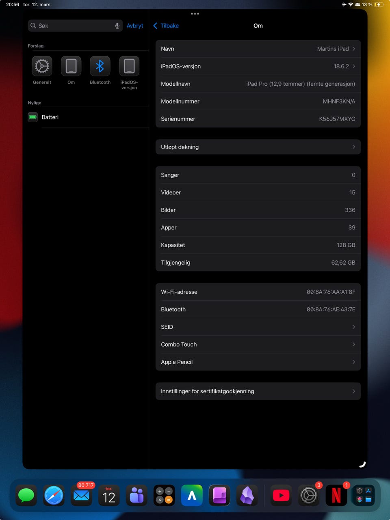390x520 pixels.
Task: Open Innstillinger for sertifikatgodkjenning
Action: (258, 391)
